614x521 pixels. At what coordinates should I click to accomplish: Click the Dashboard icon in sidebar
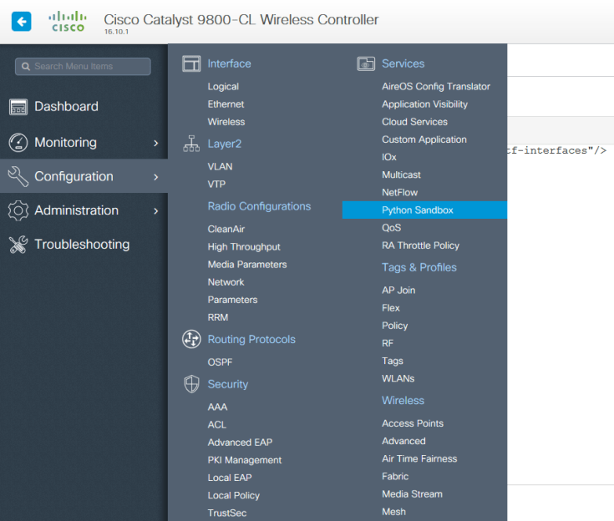click(x=18, y=107)
